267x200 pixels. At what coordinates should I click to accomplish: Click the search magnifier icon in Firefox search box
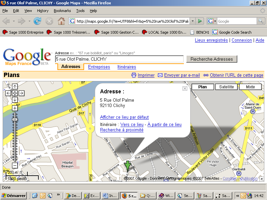pos(261,21)
